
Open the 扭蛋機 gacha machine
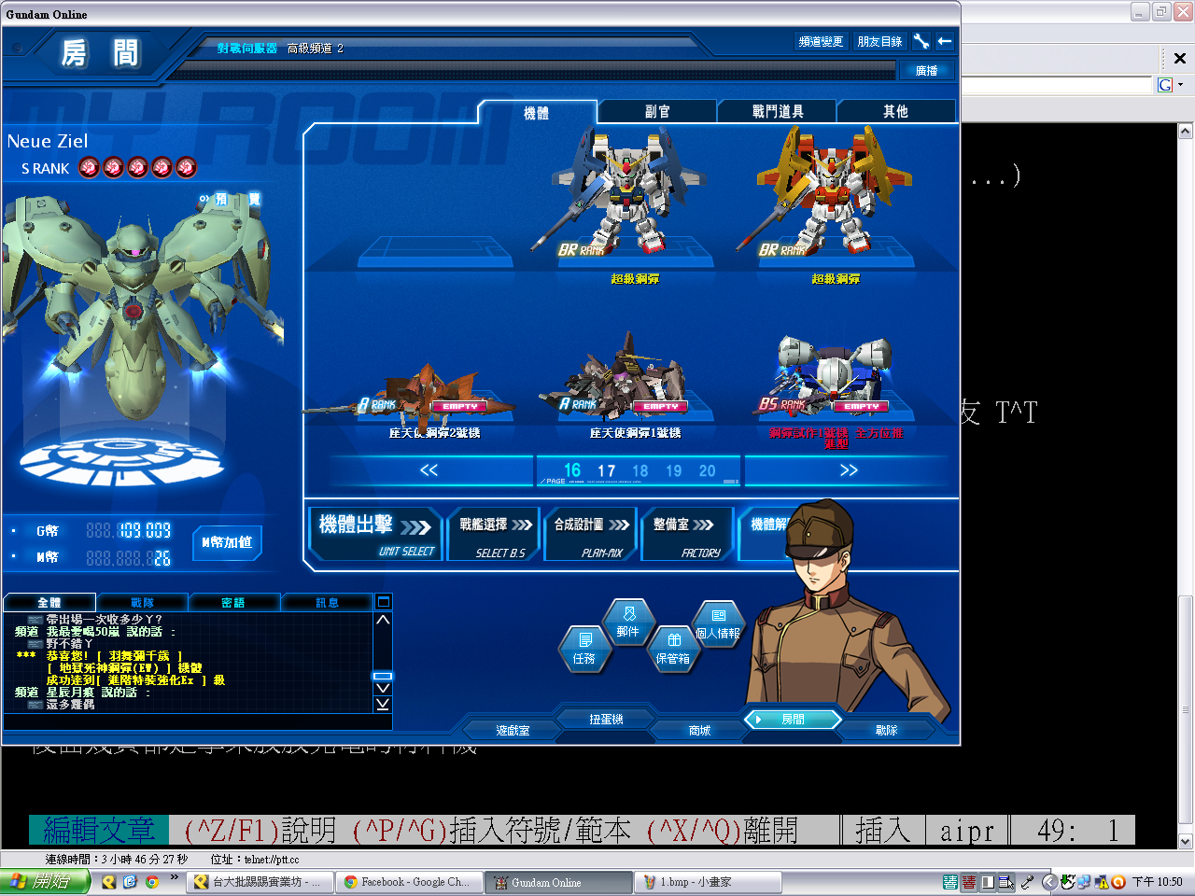tap(606, 719)
